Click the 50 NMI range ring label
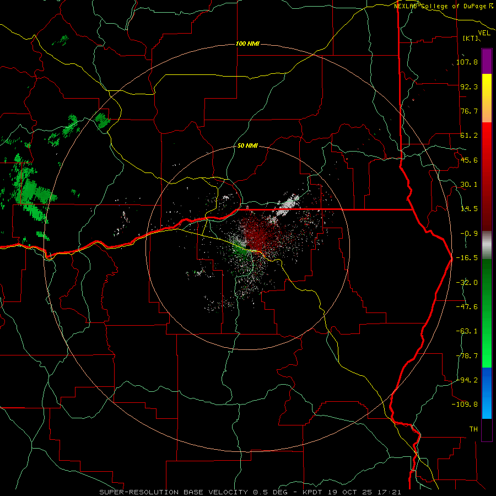This screenshot has height=496, width=496. (247, 146)
